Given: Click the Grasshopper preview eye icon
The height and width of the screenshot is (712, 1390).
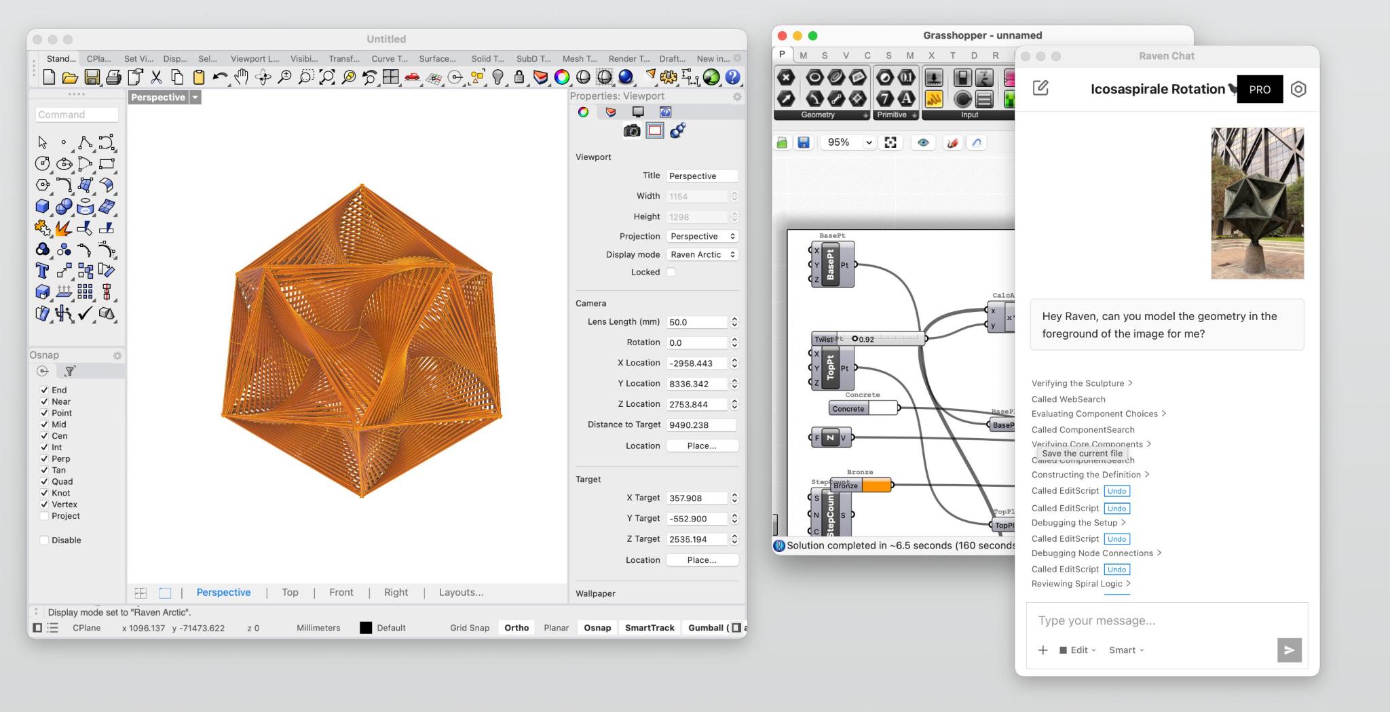Looking at the screenshot, I should click(923, 142).
